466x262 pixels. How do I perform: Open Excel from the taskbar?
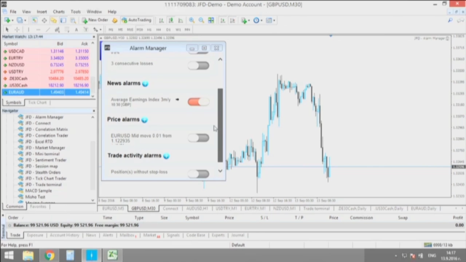click(x=112, y=255)
